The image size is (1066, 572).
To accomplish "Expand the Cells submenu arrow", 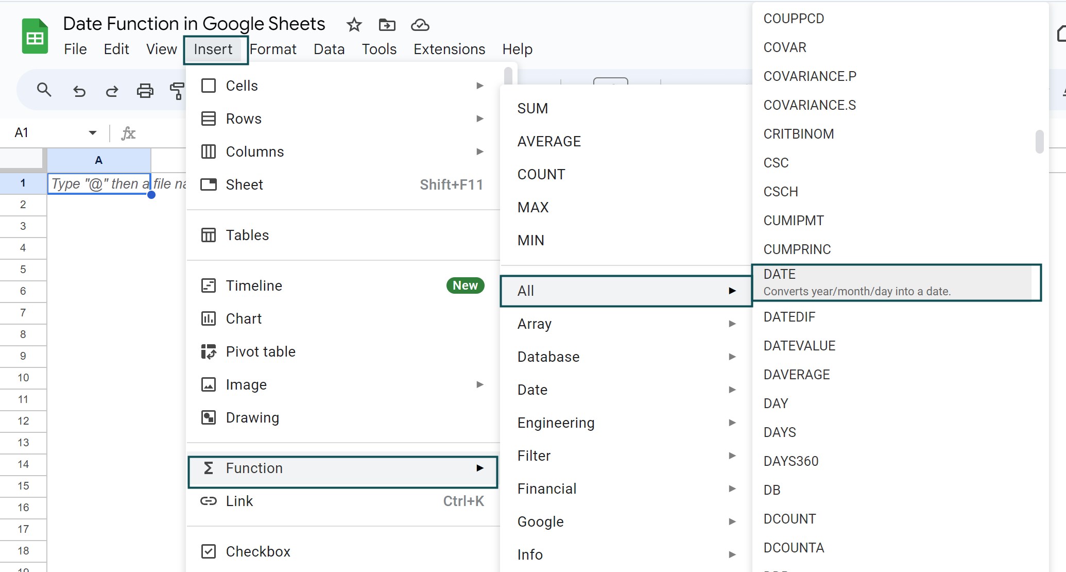I will point(480,86).
